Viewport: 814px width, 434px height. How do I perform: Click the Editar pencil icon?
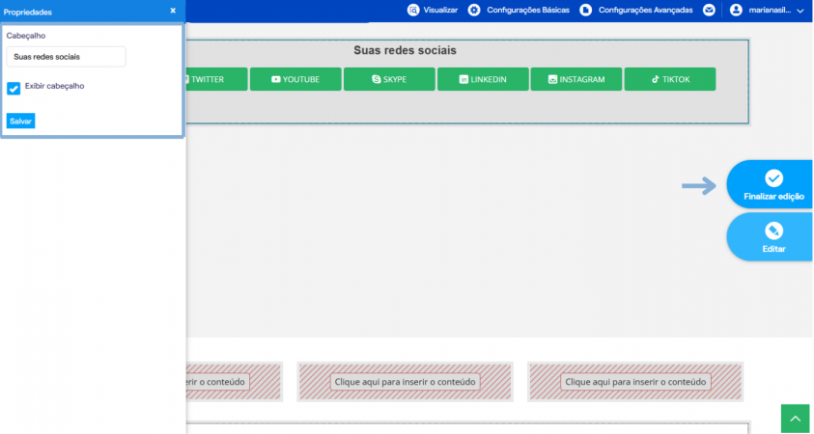[x=773, y=231]
